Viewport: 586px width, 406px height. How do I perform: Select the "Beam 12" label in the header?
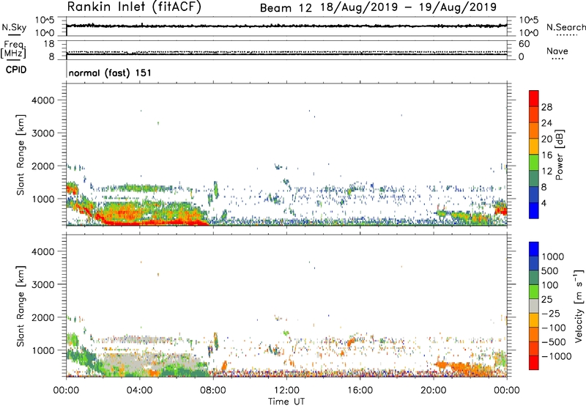[286, 7]
